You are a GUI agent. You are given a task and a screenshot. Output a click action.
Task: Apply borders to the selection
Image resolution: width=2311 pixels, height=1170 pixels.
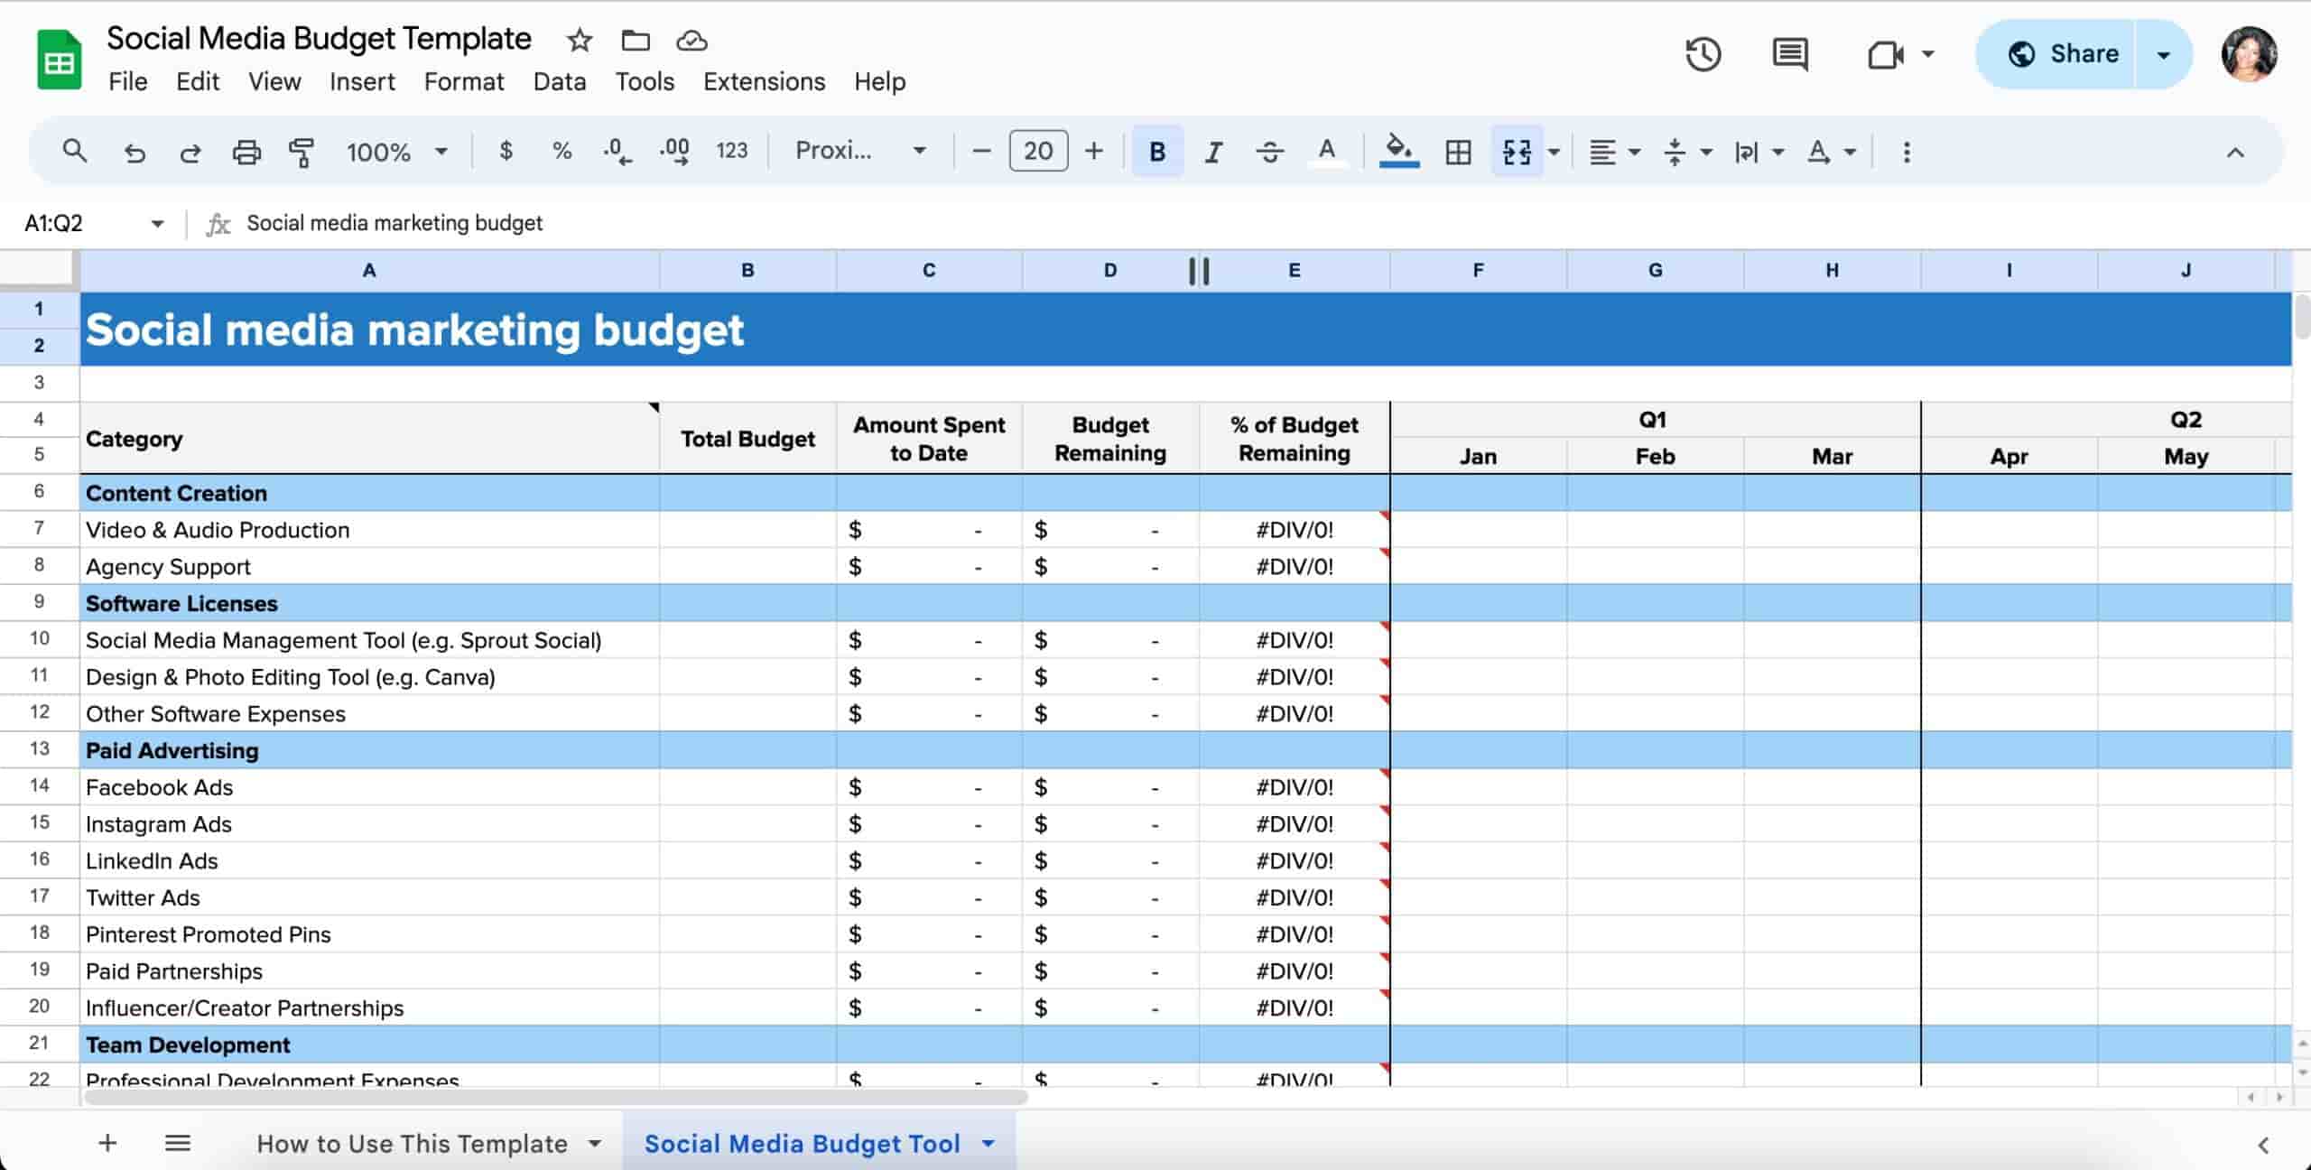[1458, 151]
